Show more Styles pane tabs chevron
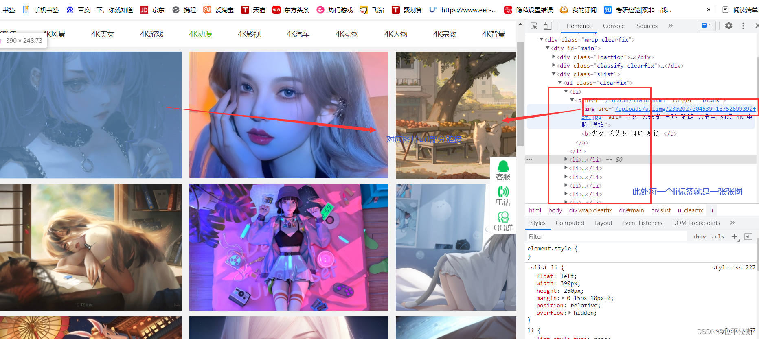This screenshot has width=759, height=339. 732,223
